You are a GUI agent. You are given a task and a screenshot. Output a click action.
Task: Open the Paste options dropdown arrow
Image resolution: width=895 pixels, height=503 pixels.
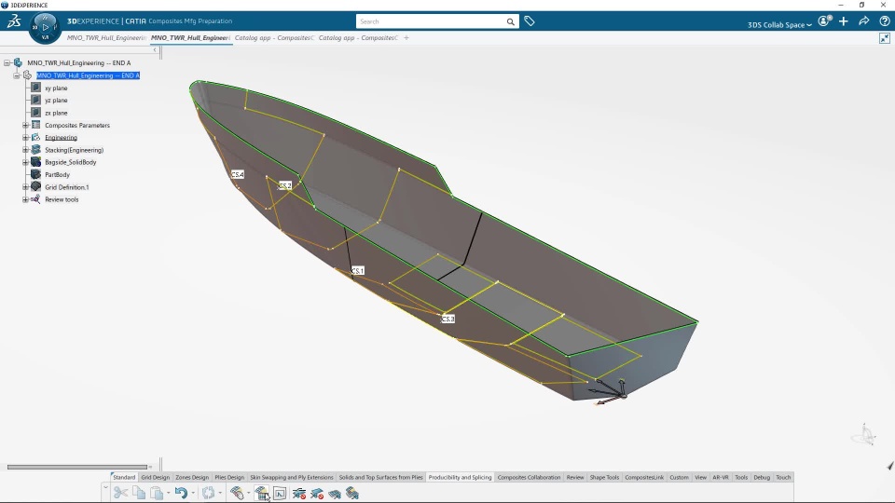click(169, 494)
